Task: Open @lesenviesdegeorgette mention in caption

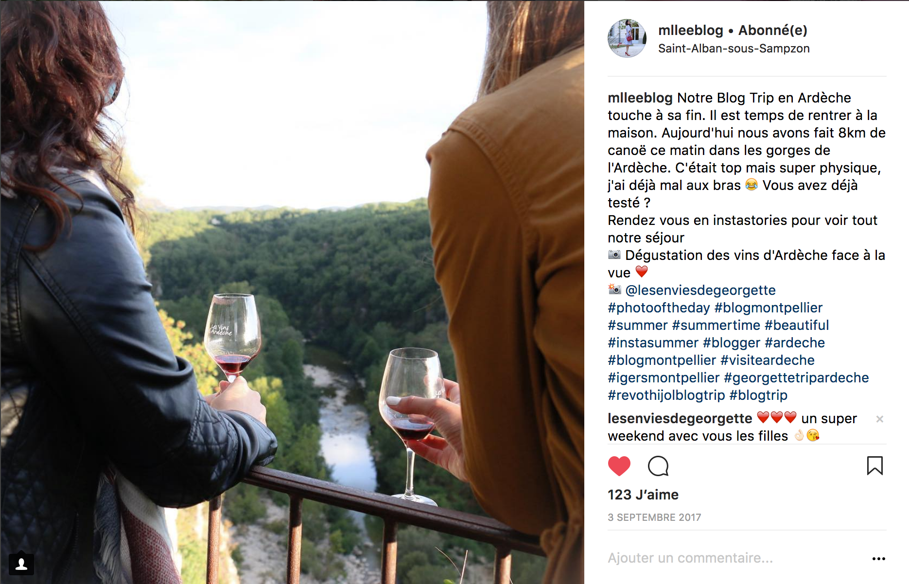Action: pyautogui.click(x=700, y=290)
